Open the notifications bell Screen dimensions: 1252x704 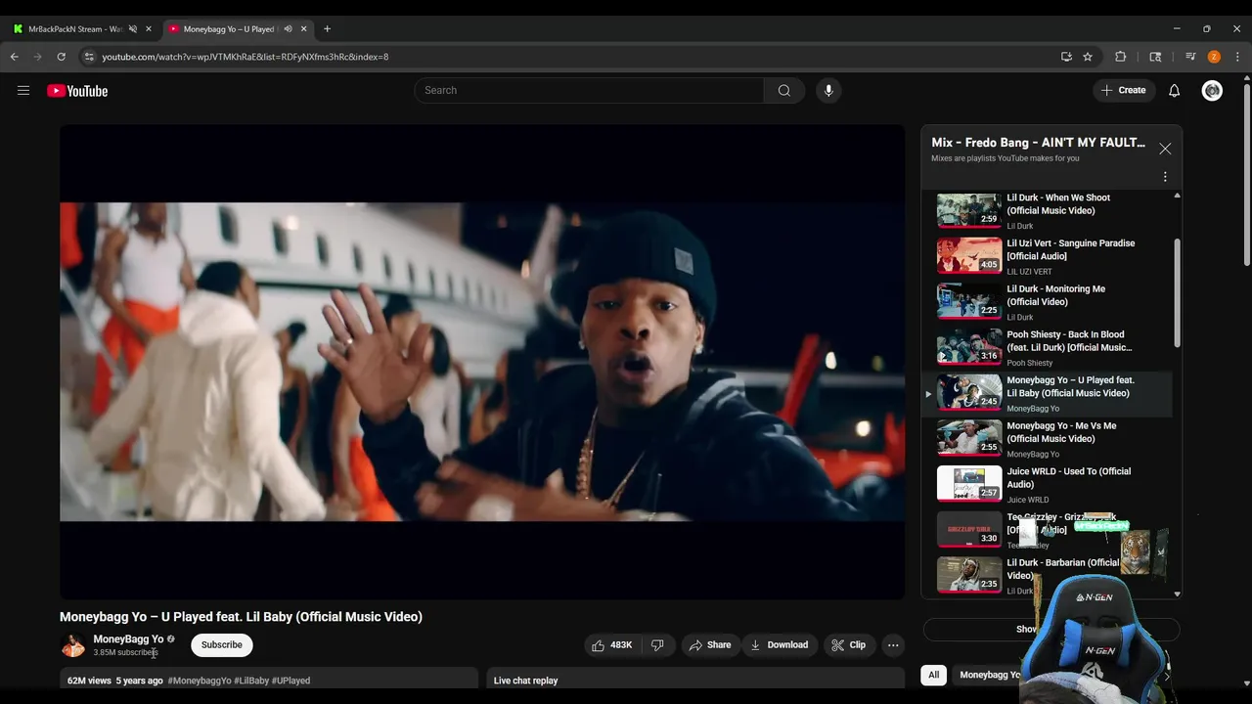point(1175,91)
